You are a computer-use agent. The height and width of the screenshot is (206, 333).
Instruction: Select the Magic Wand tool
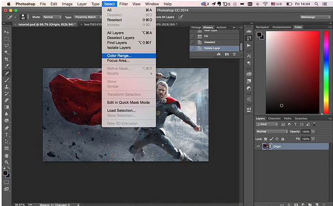(x=7, y=52)
